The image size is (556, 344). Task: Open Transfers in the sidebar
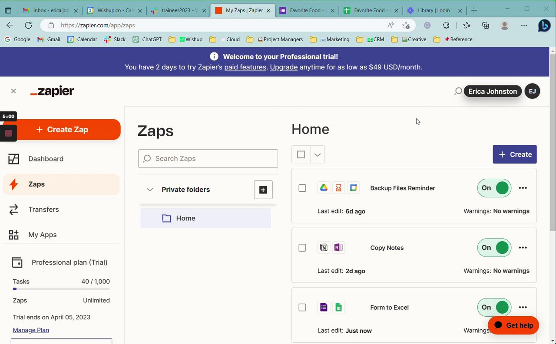click(x=61, y=209)
